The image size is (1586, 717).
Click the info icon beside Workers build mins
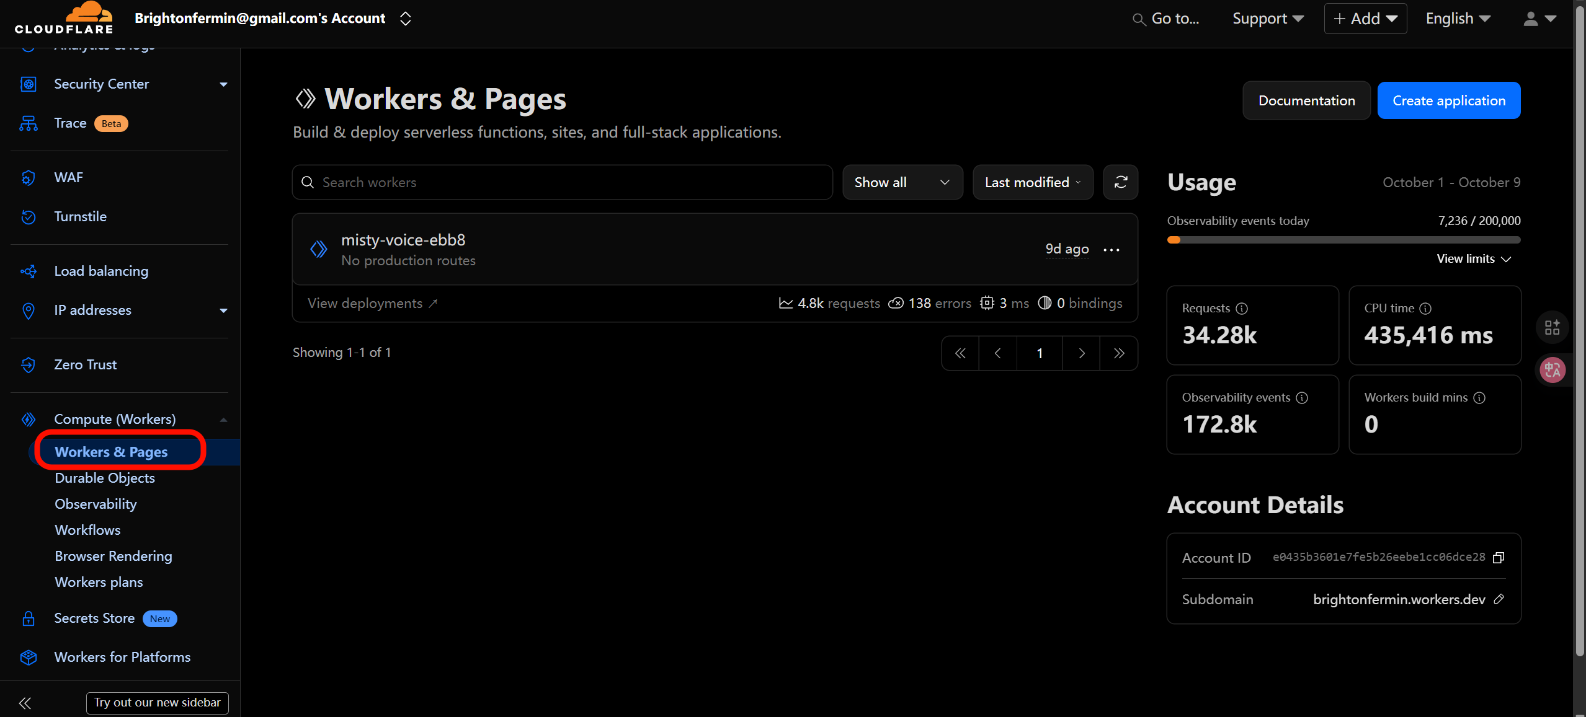click(1479, 397)
